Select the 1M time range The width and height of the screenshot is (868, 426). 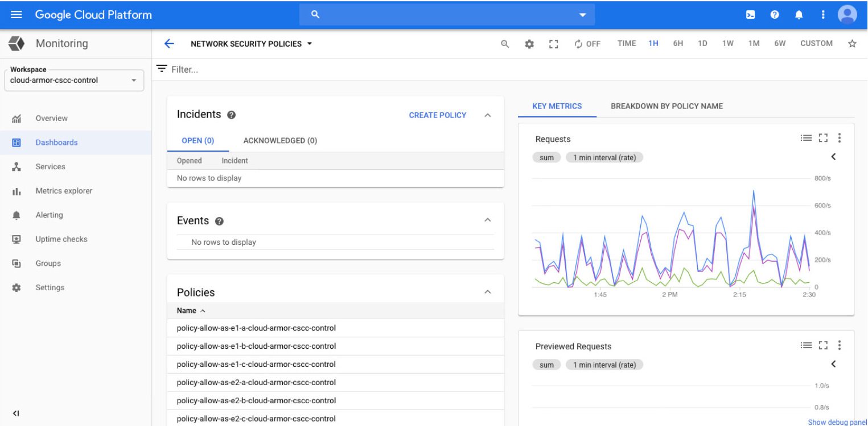tap(754, 43)
